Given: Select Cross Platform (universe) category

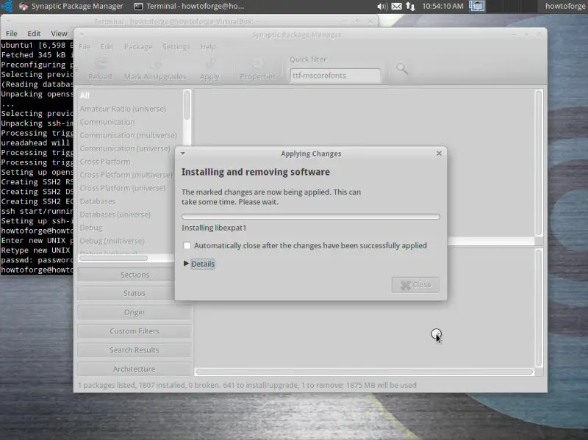Looking at the screenshot, I should pos(123,188).
